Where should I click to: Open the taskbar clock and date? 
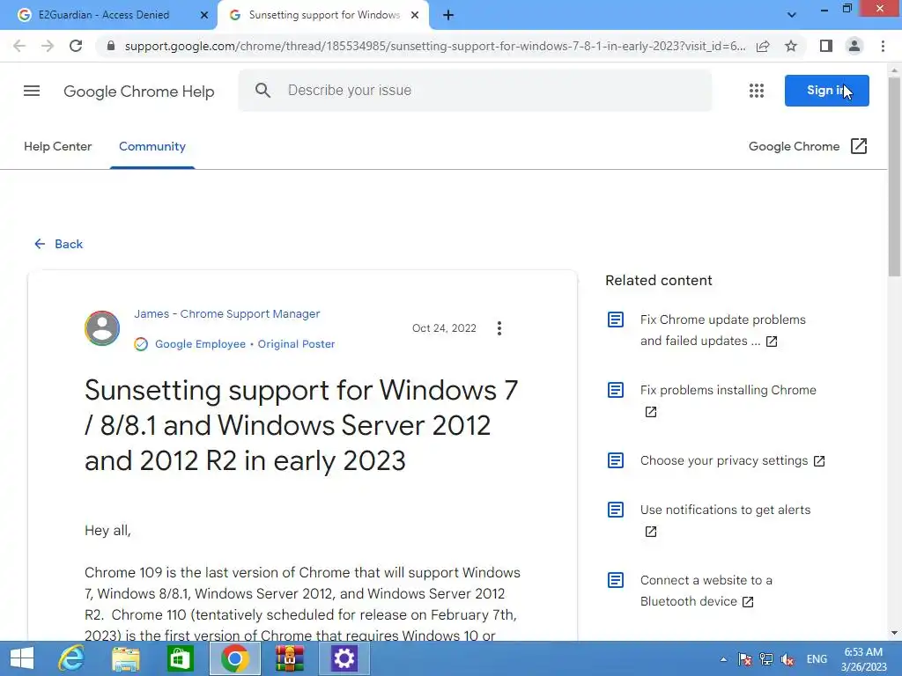click(x=863, y=659)
